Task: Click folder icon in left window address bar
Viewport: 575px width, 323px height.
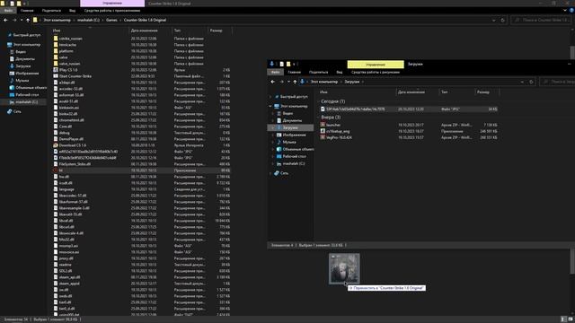Action: (35, 20)
